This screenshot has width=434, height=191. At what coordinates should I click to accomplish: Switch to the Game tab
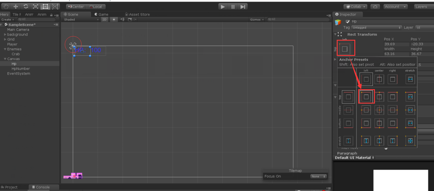point(103,14)
